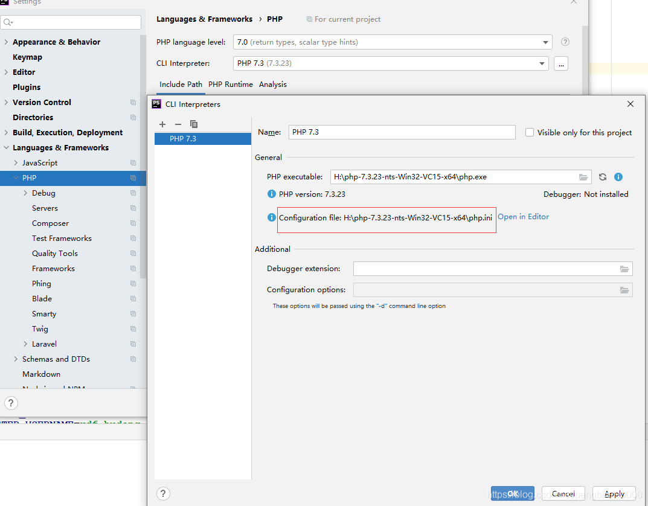
Task: Click the help icon in Settings window
Action: tap(11, 403)
